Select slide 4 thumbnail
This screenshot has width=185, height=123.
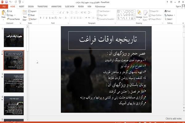14,105
